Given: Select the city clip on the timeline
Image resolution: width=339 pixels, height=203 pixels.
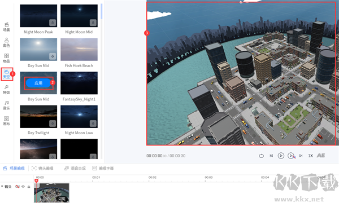Looking at the screenshot, I should (x=51, y=193).
